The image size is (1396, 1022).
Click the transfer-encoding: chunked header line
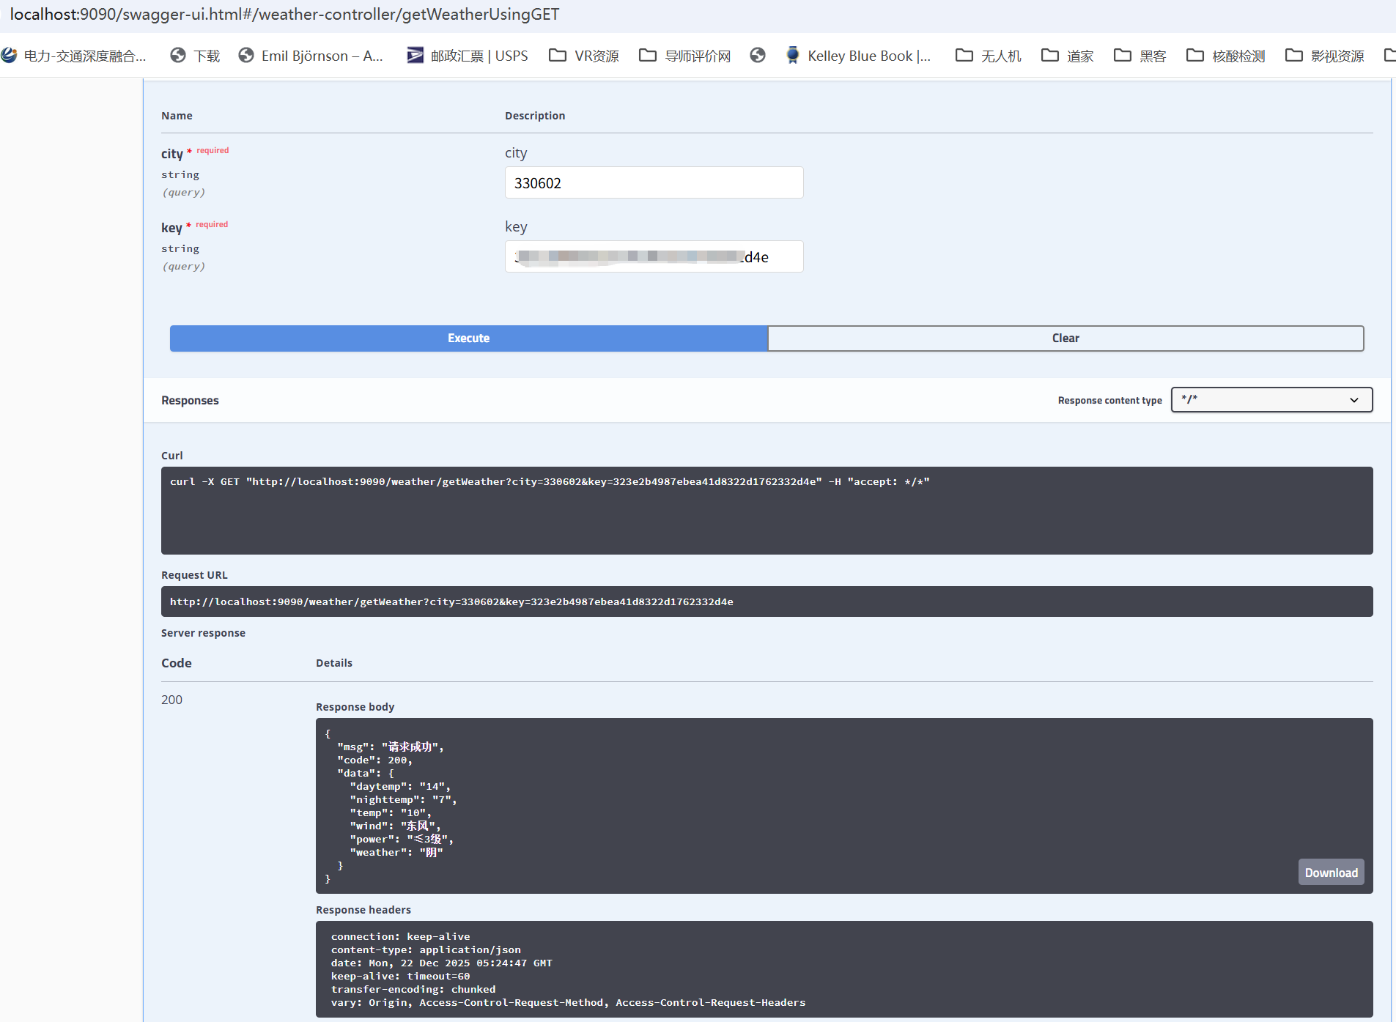tap(413, 989)
